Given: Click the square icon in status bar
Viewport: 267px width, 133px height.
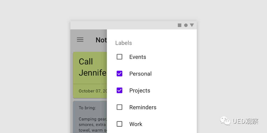Looking at the screenshot, I should [180, 25].
